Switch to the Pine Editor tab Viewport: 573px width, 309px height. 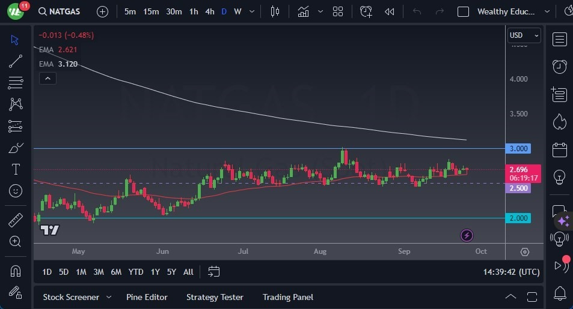click(x=147, y=297)
